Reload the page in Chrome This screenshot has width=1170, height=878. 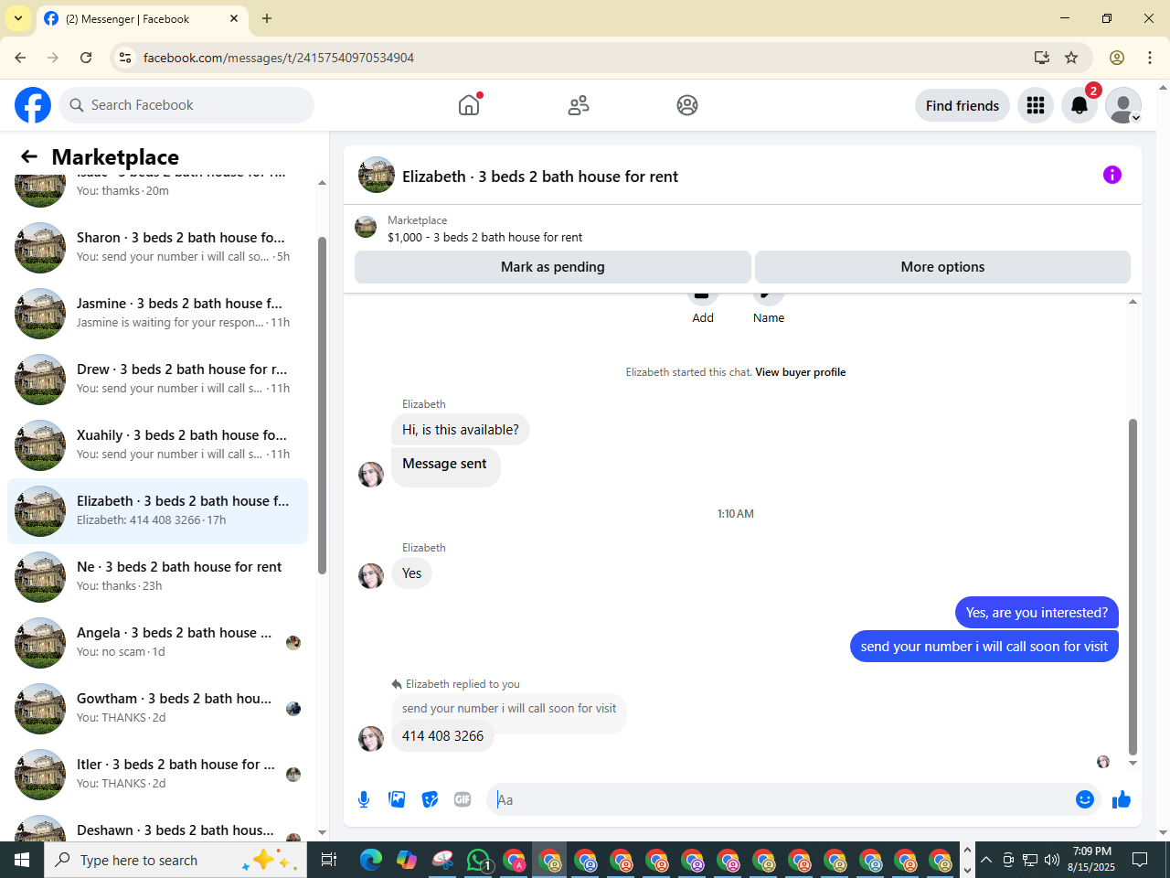tap(86, 58)
